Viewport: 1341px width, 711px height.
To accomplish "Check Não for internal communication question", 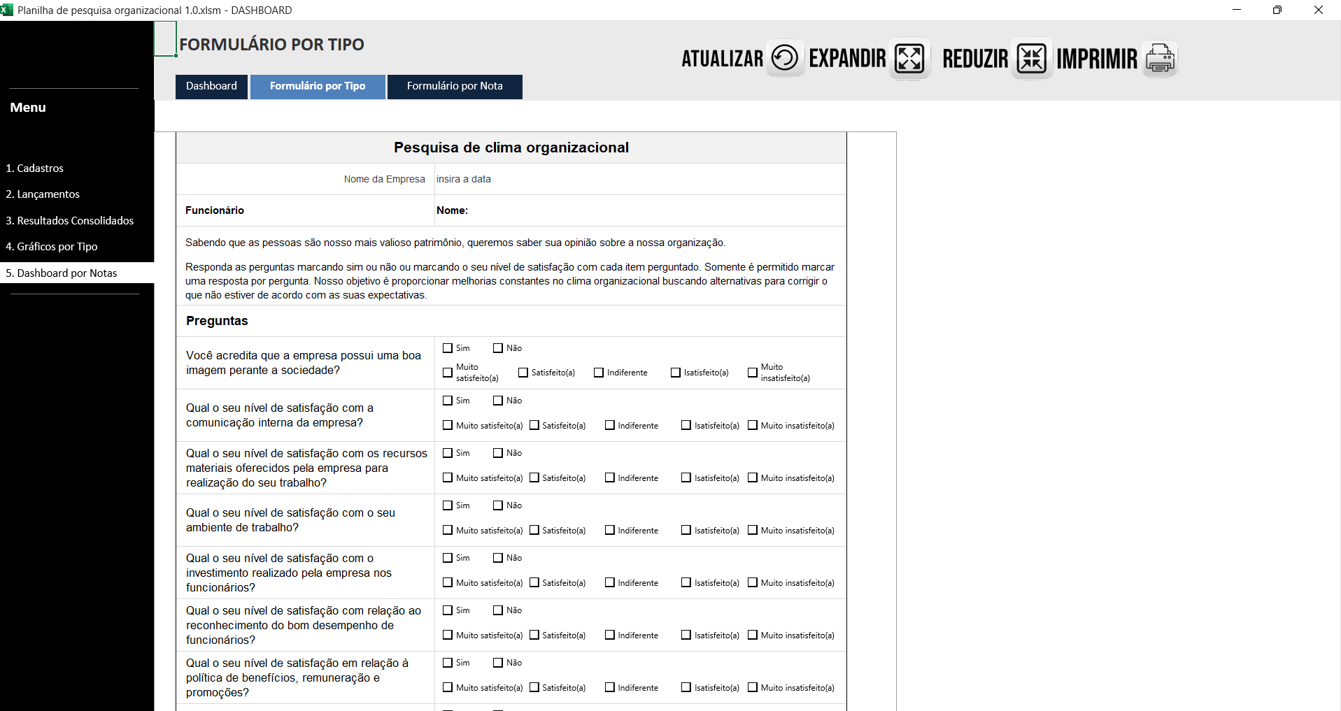I will 498,401.
